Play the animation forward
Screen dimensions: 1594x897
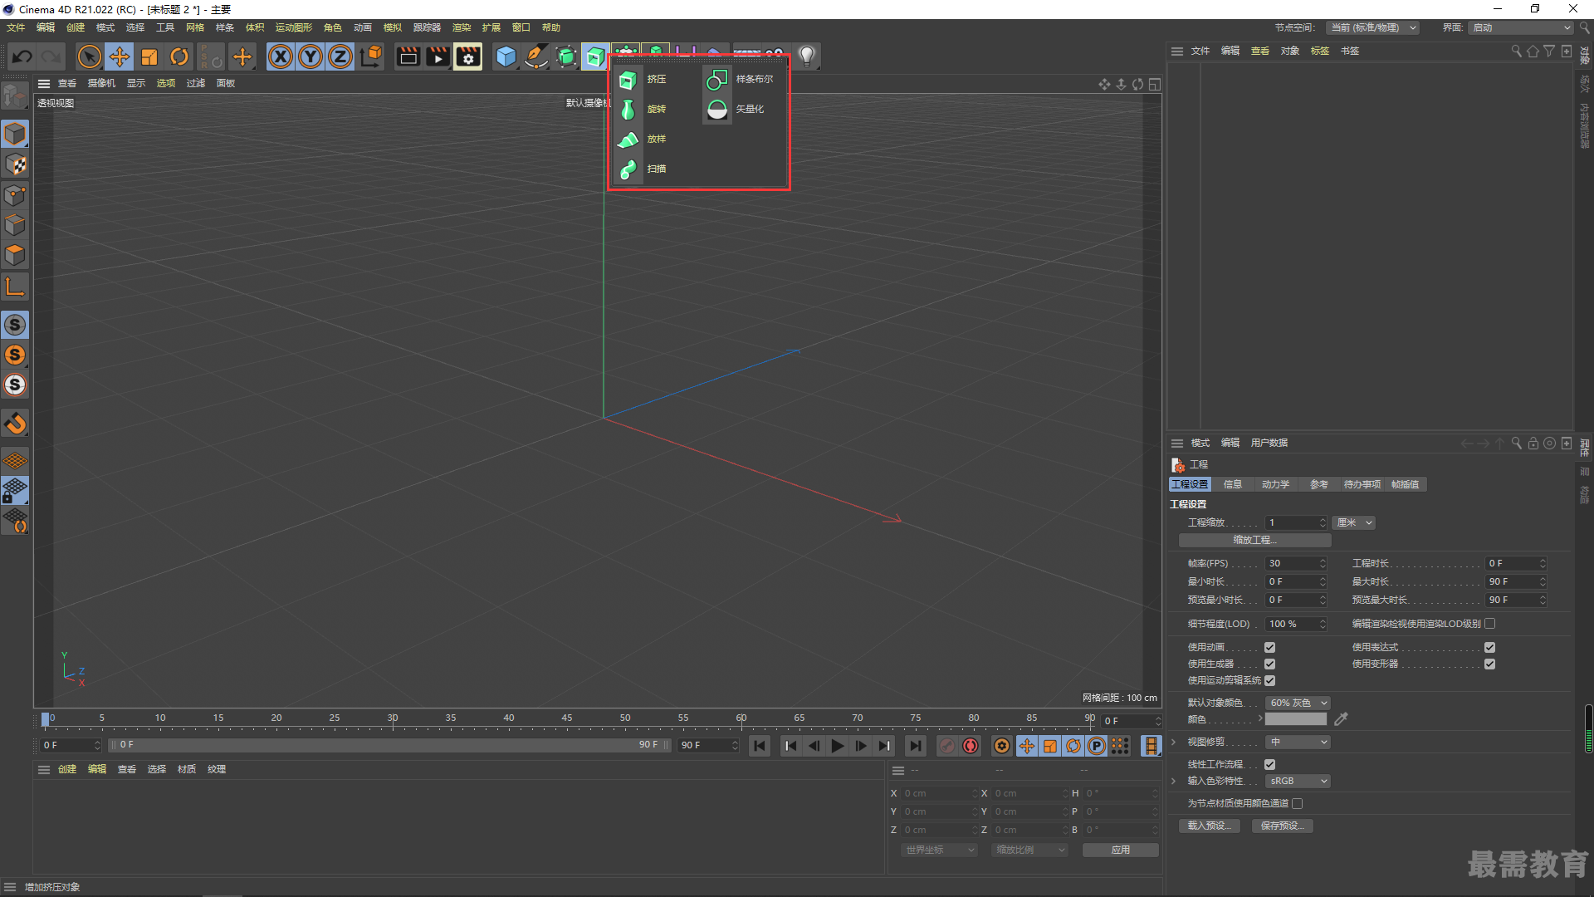pos(837,746)
